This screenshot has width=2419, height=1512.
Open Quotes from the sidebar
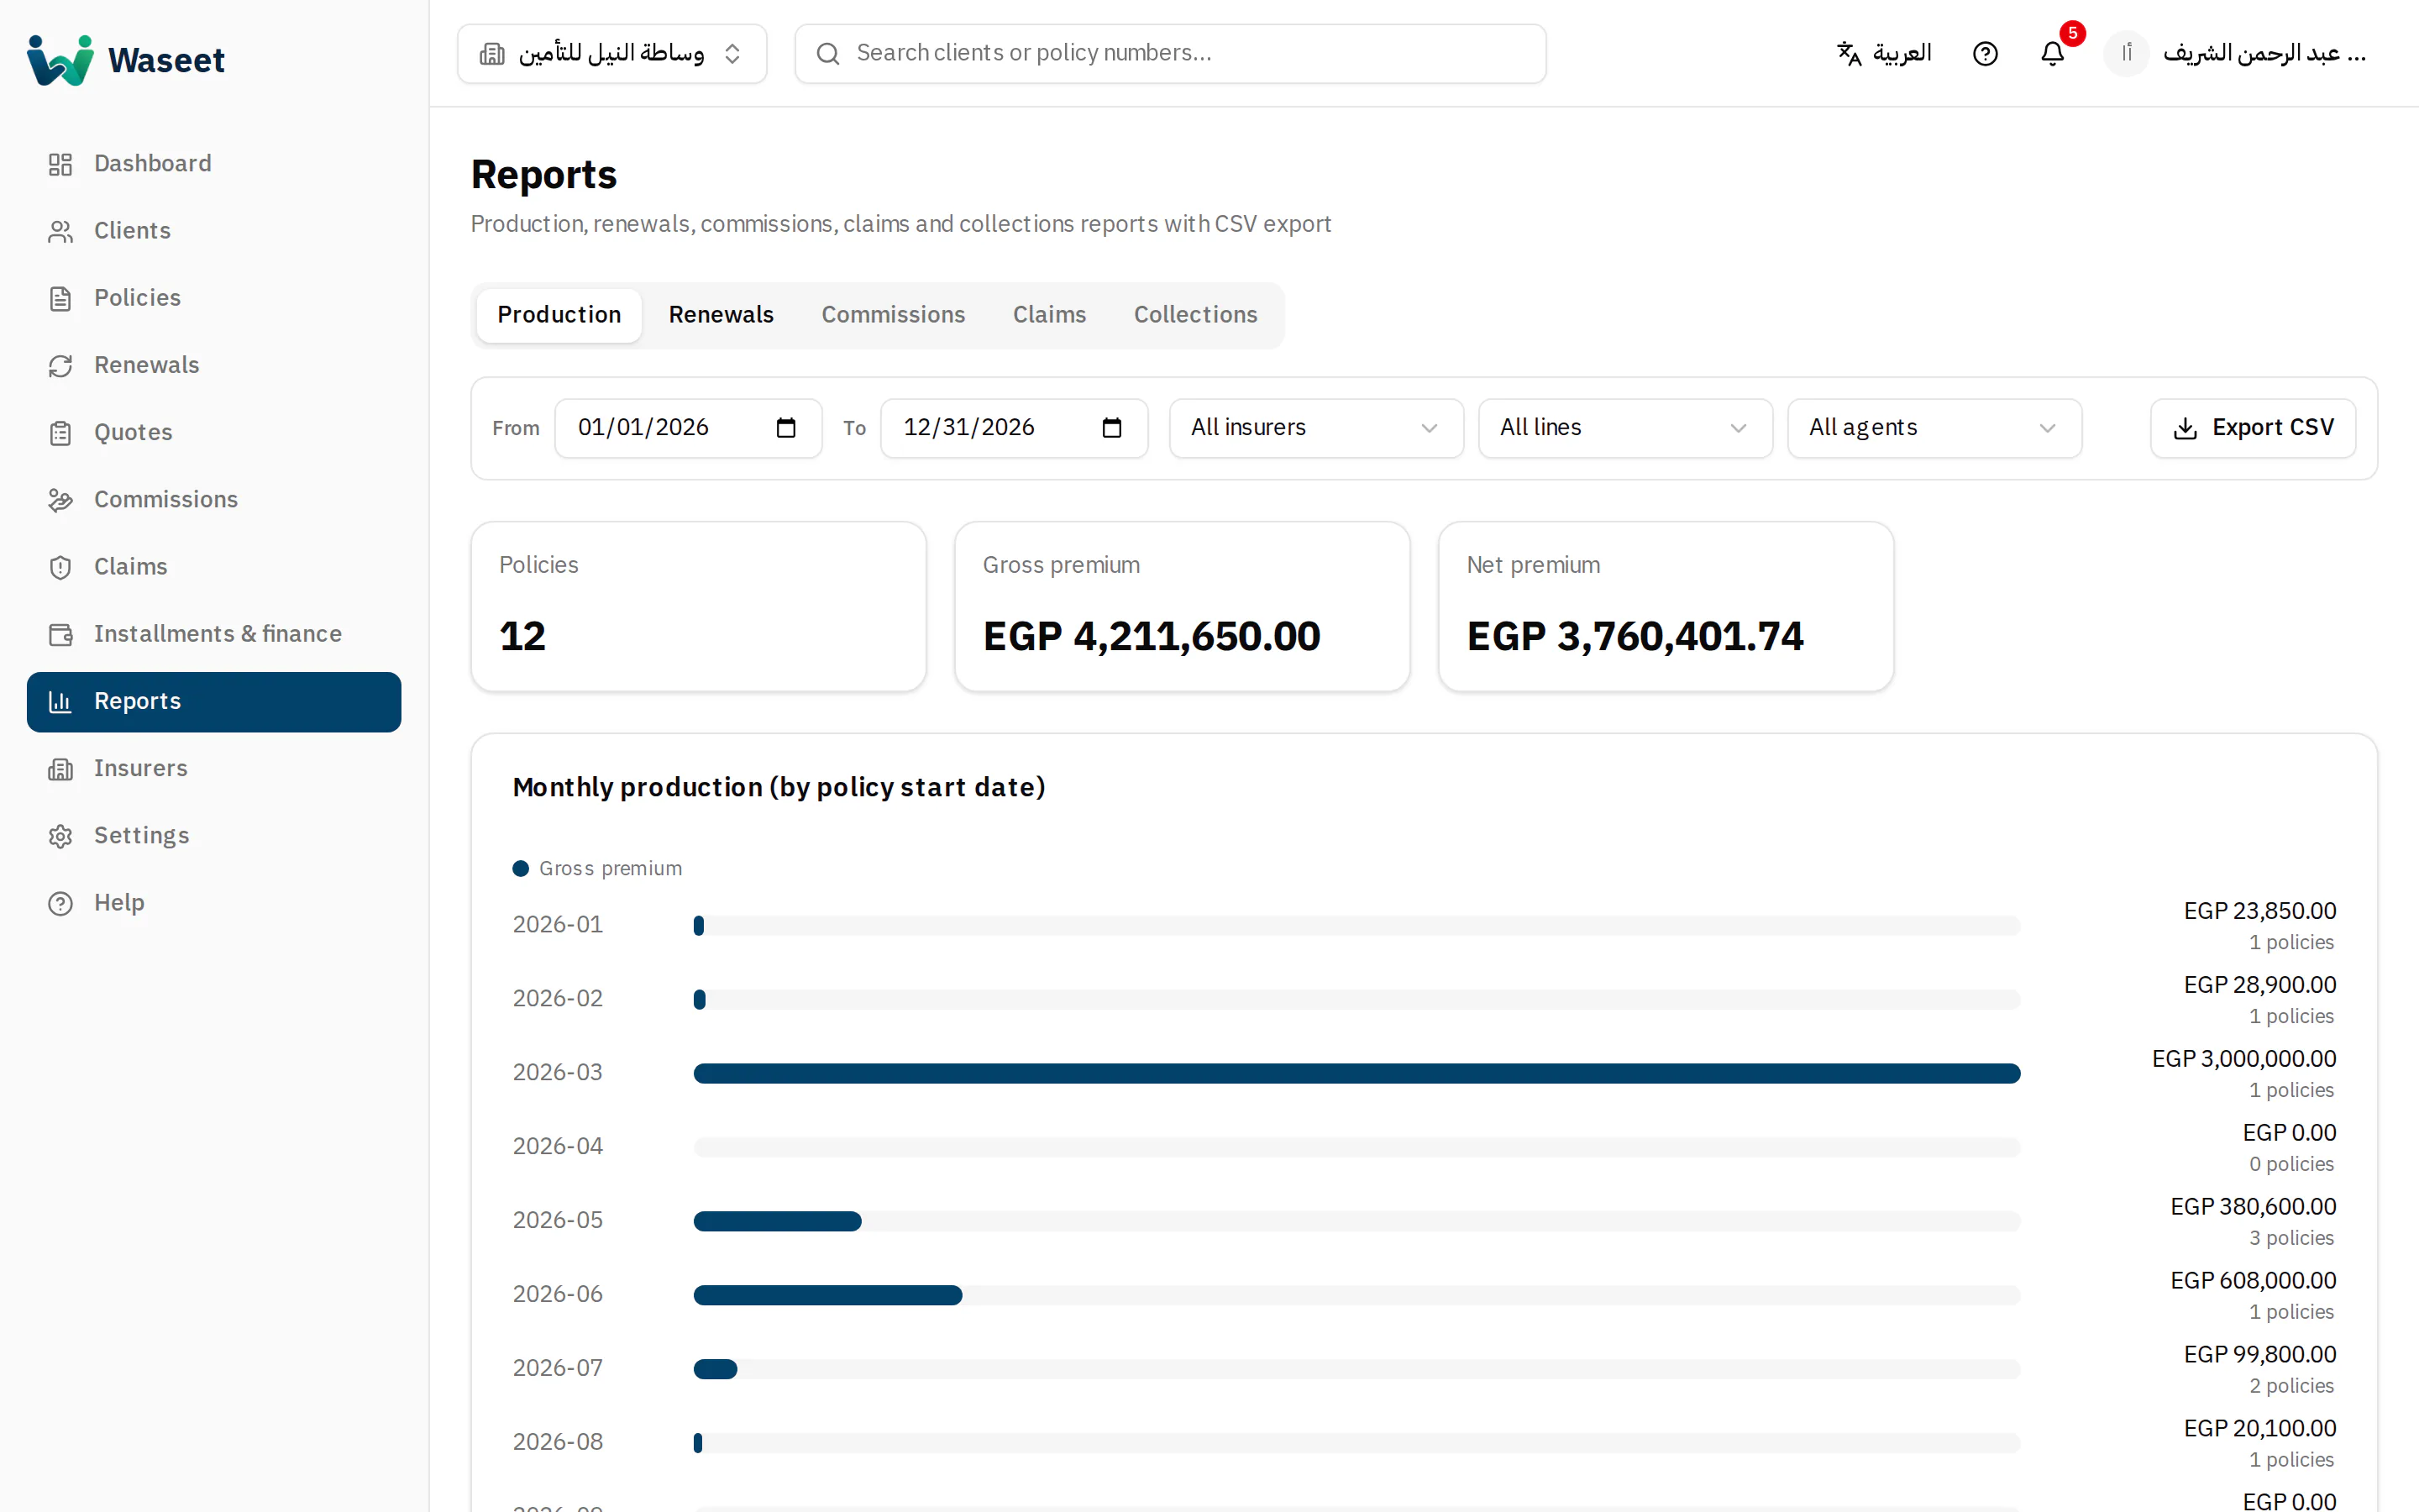(214, 433)
